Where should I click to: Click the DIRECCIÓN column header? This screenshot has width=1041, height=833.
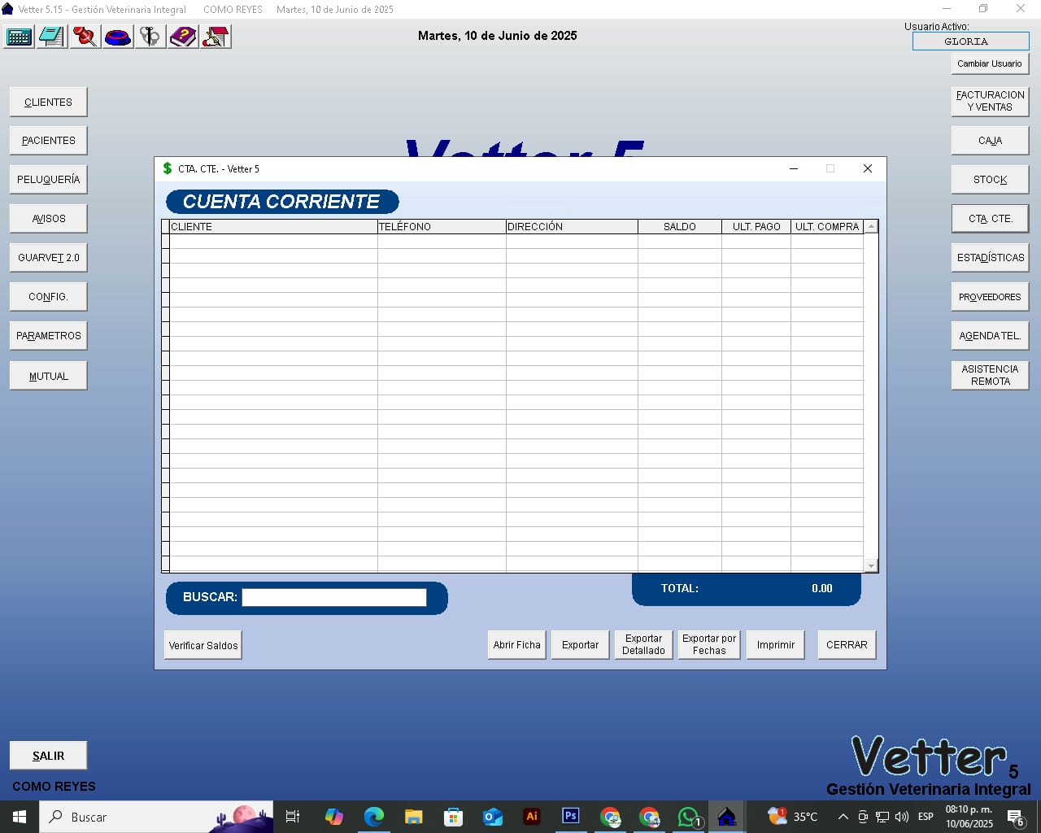tap(572, 227)
